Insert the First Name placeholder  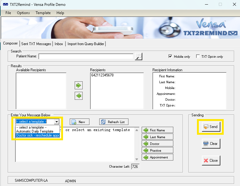pyautogui.click(x=158, y=130)
